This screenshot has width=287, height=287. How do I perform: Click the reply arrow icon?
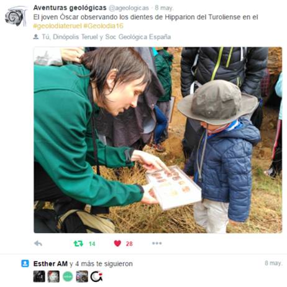[x=38, y=244]
